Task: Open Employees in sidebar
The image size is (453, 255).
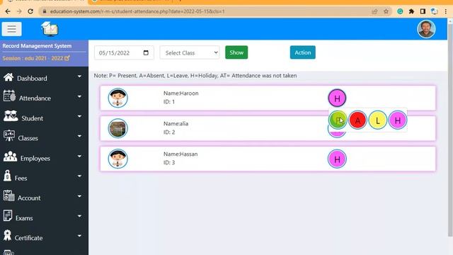Action: coord(35,159)
